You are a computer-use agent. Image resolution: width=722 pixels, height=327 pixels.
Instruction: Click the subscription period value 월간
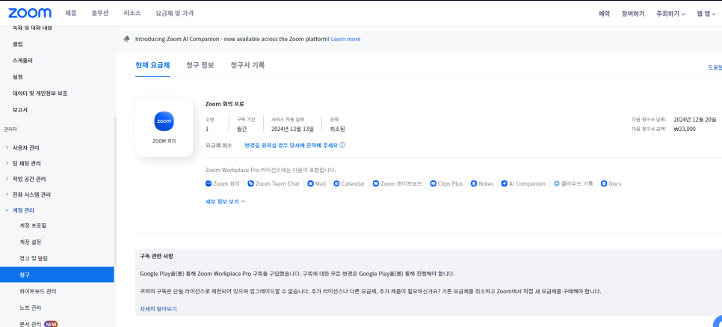pyautogui.click(x=241, y=129)
